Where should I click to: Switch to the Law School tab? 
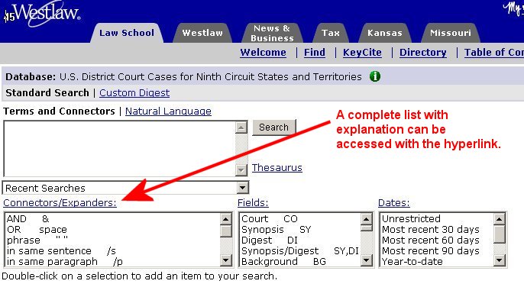click(127, 33)
